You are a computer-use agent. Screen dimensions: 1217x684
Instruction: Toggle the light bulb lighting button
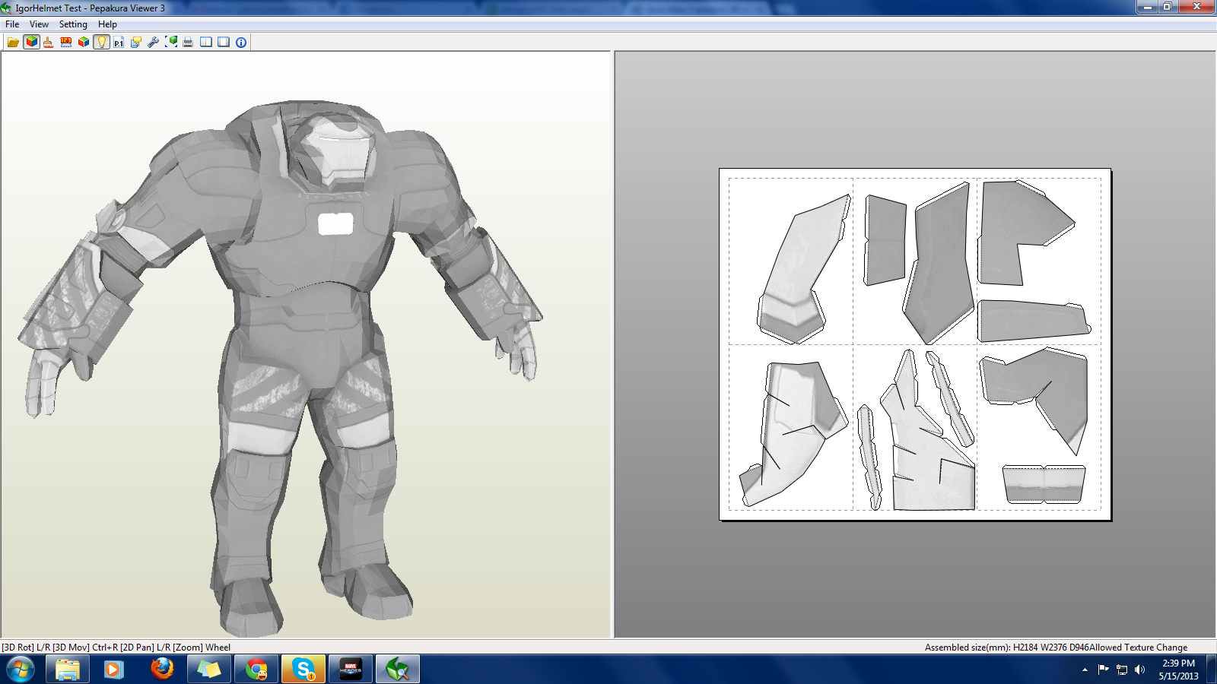click(x=101, y=42)
